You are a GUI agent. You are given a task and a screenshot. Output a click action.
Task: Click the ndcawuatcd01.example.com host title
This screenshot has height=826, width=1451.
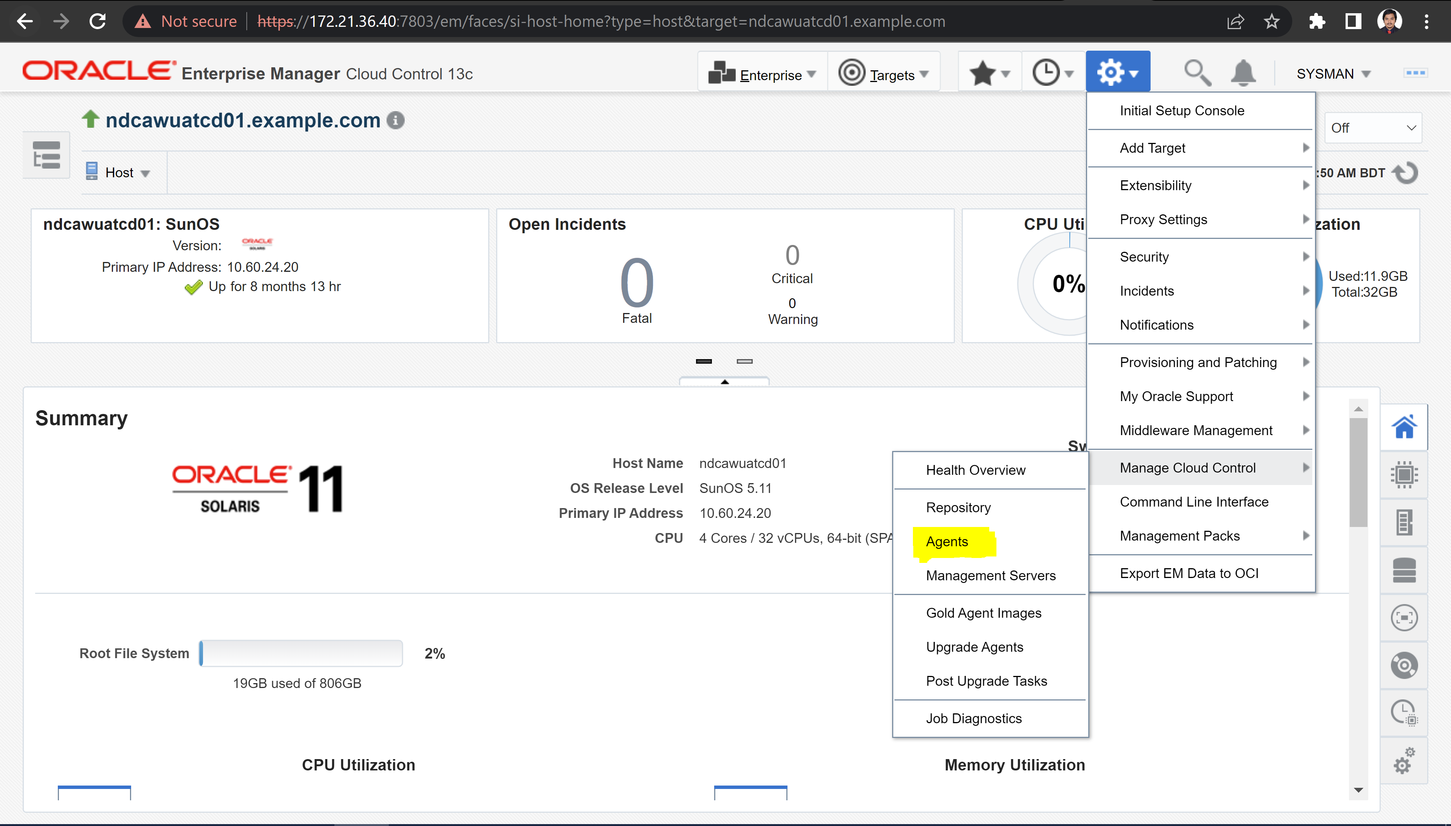pos(243,120)
